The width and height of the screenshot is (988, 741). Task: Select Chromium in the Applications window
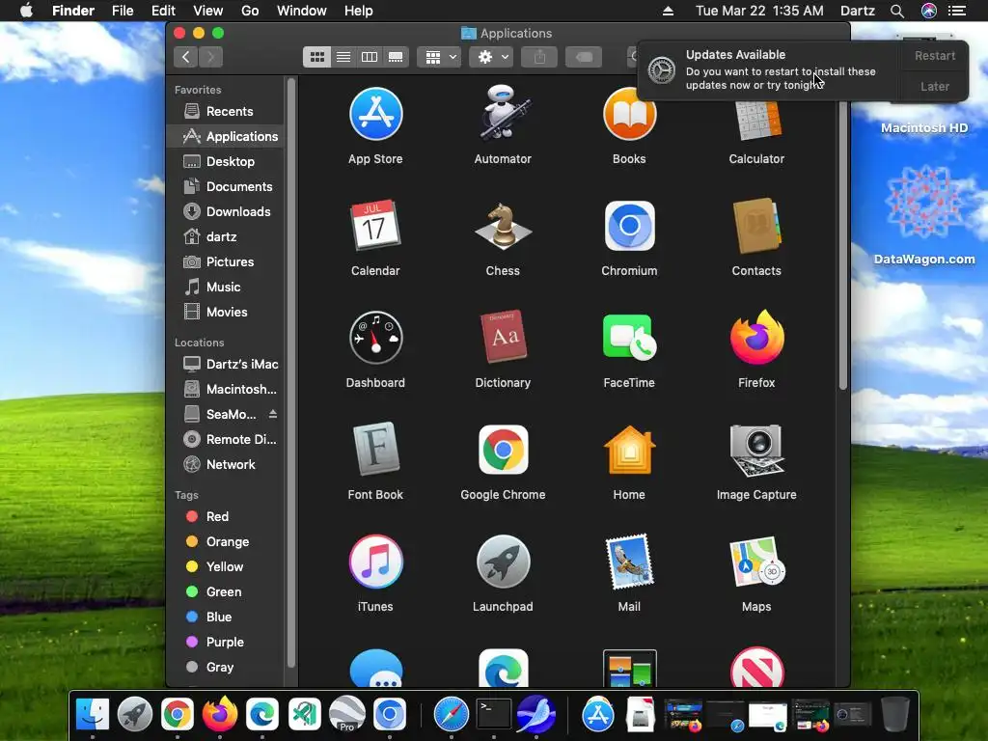click(629, 226)
